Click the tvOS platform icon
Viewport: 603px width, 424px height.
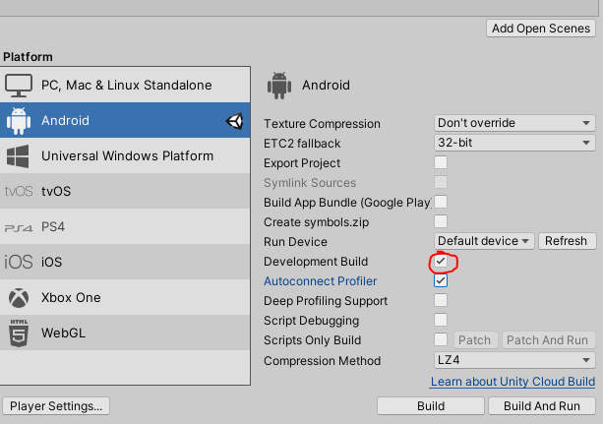[19, 191]
